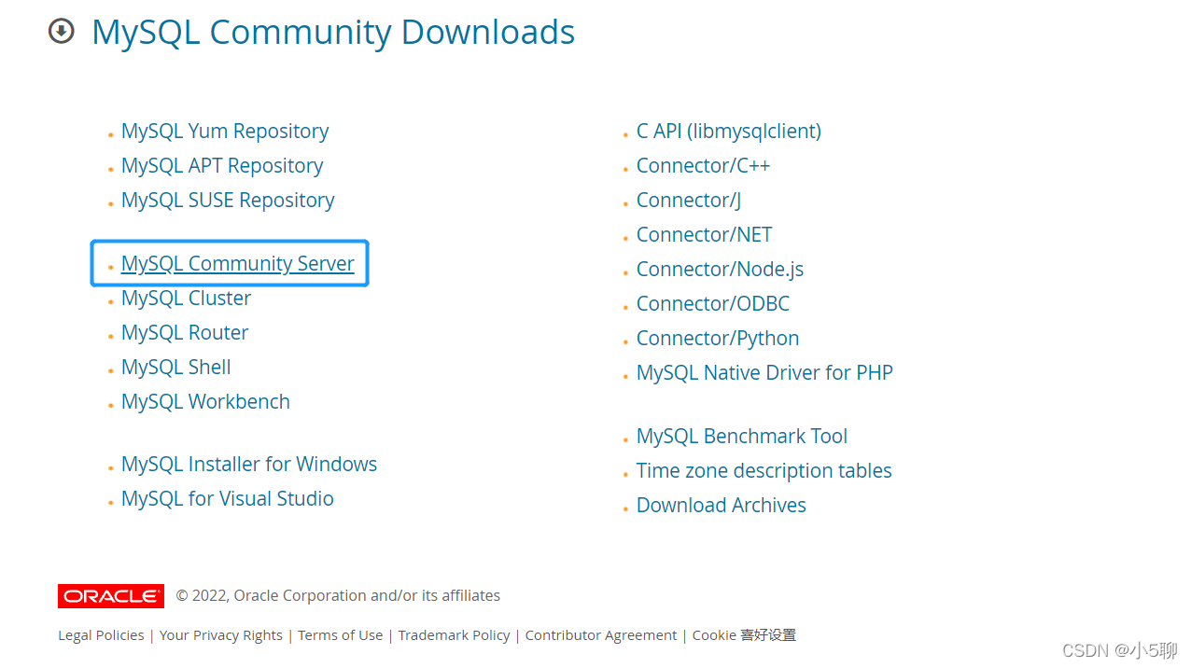Open the Connector/Node.js link
This screenshot has width=1191, height=668.
coord(720,270)
